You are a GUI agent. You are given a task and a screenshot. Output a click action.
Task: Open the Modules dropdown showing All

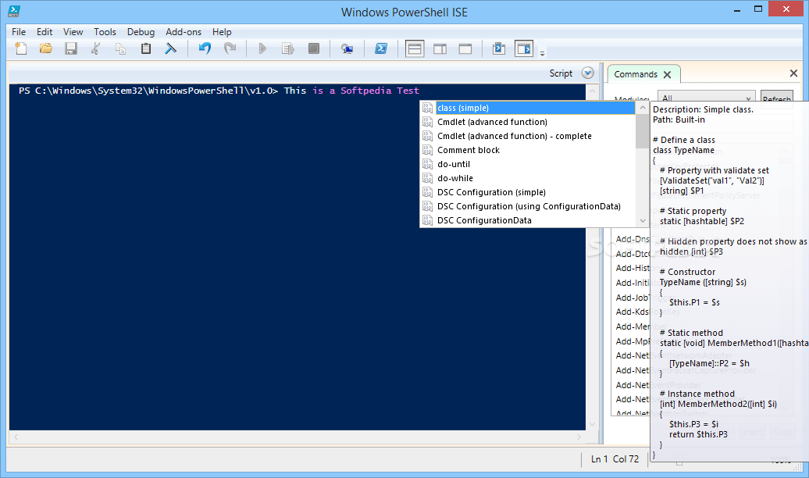[x=707, y=98]
